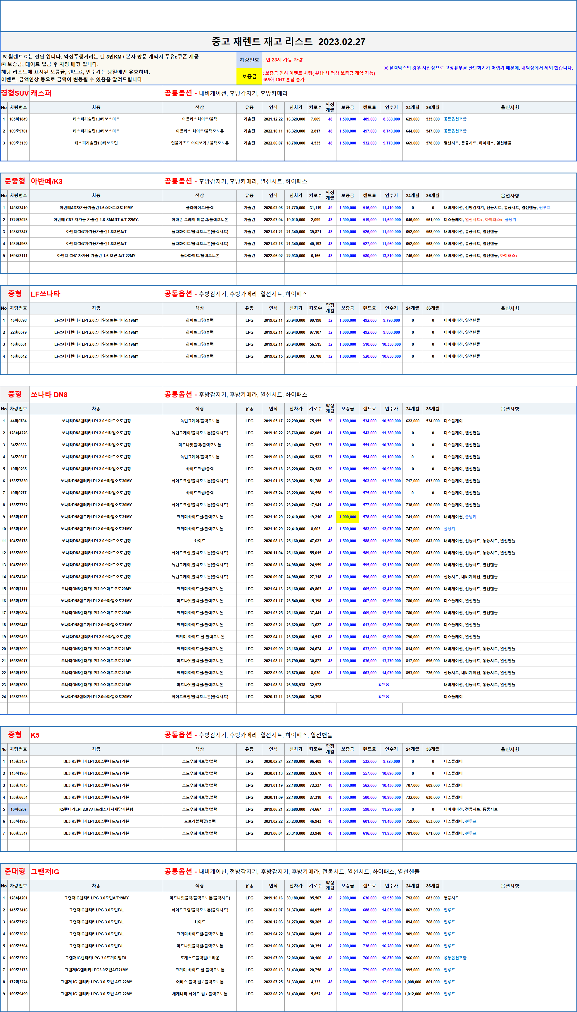The width and height of the screenshot is (577, 1012).
Task: Click vehicle number cell 169호9499
Action: pos(18,994)
